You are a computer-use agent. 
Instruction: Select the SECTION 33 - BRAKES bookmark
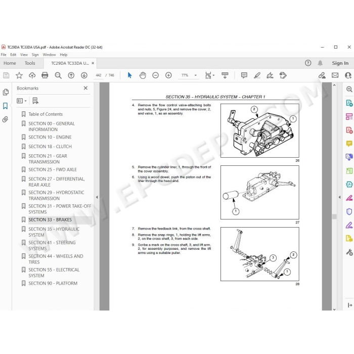[50, 219]
